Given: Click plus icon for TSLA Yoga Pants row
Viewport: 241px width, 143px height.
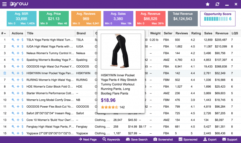Looking at the screenshot, I should pos(18,40).
